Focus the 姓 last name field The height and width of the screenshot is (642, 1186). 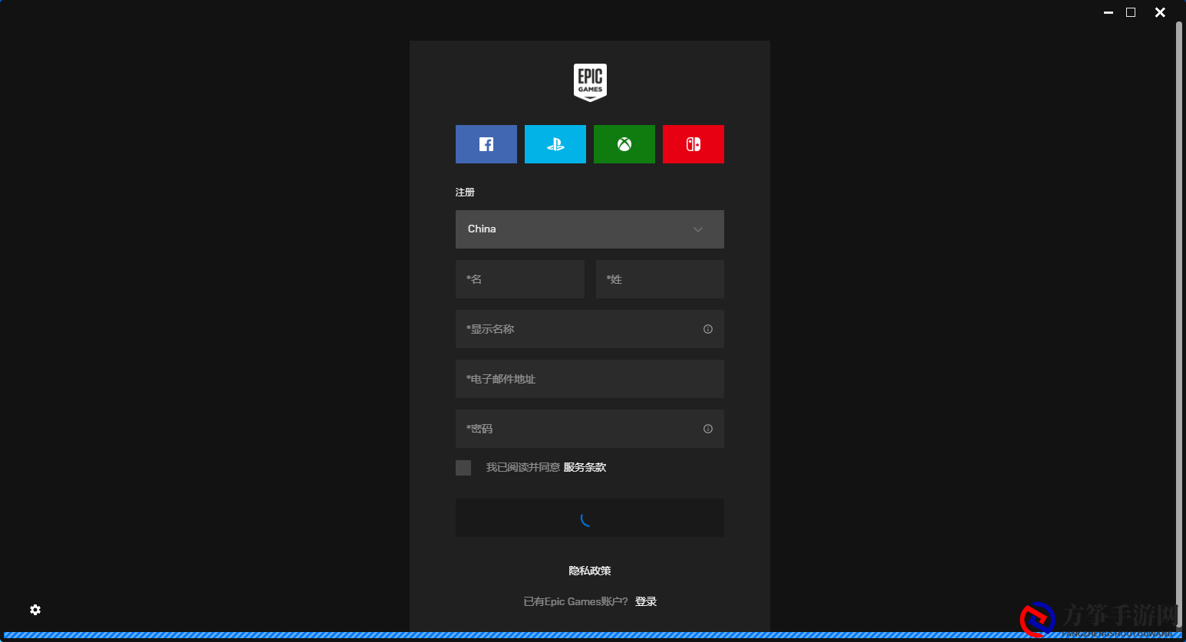click(x=660, y=279)
